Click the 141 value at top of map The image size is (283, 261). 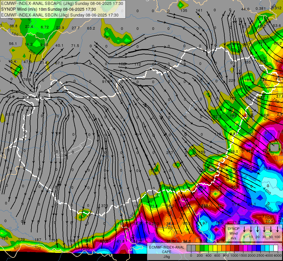tap(199, 10)
